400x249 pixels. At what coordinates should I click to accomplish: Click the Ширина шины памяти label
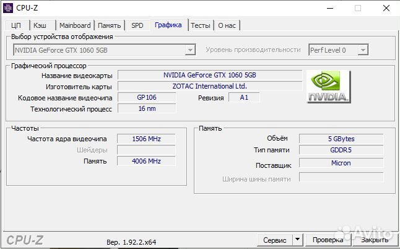(256, 179)
